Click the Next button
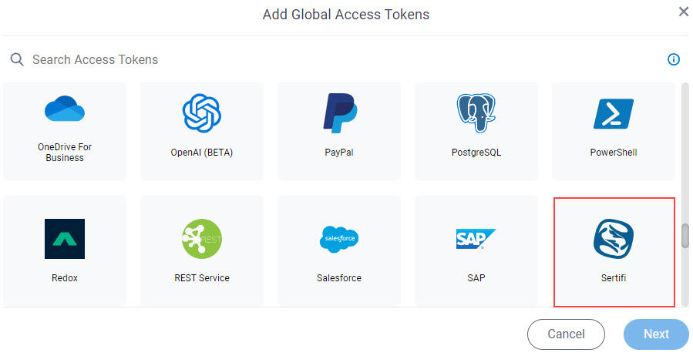The height and width of the screenshot is (356, 693). (x=656, y=334)
